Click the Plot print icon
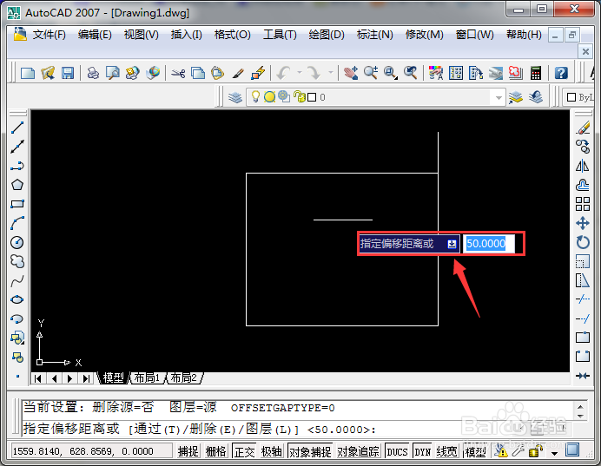 93,73
